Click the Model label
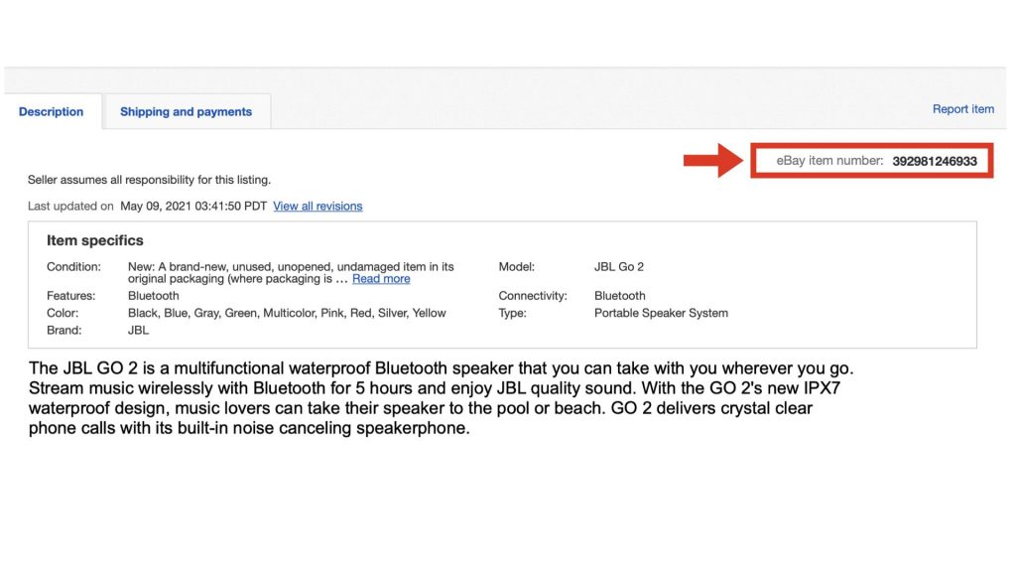Image resolution: width=1016 pixels, height=572 pixels. [516, 266]
